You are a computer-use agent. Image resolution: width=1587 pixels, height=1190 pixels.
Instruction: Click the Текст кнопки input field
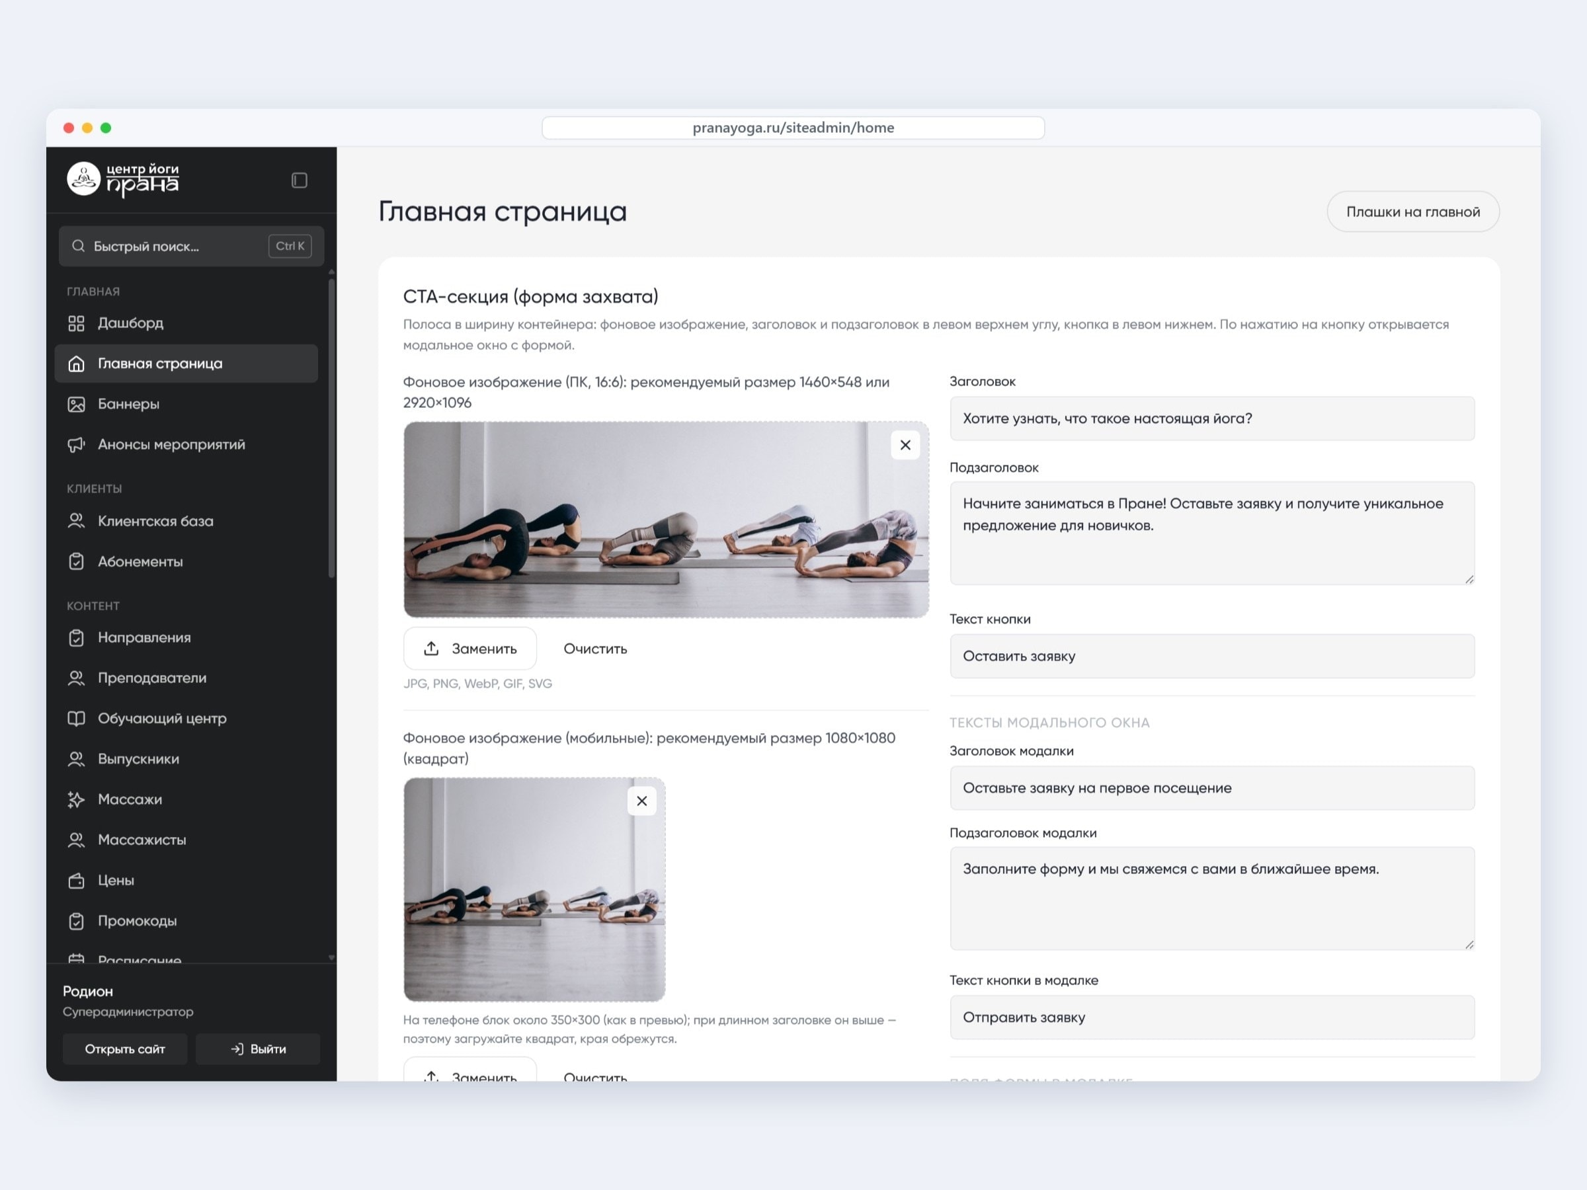click(1212, 656)
